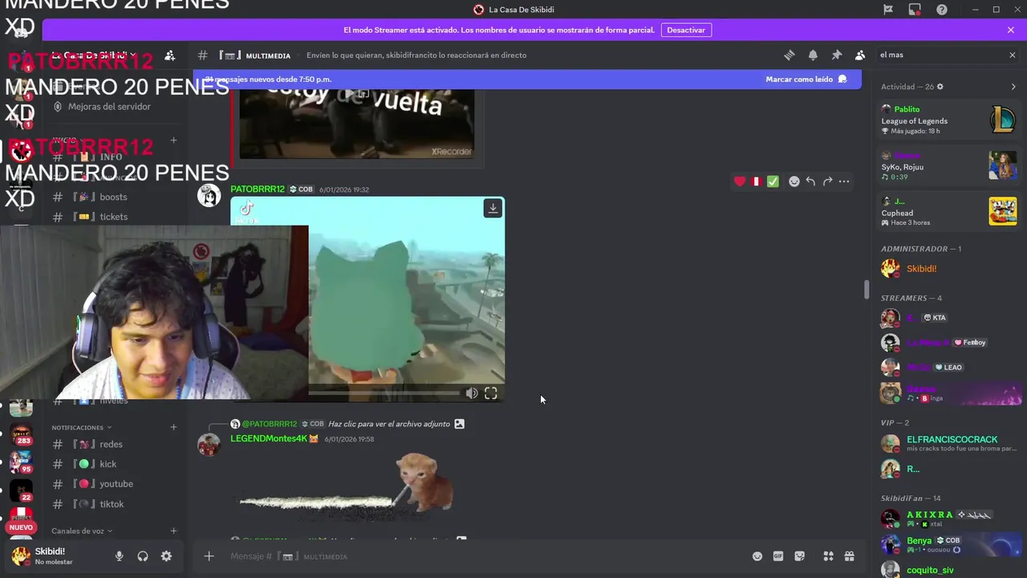
Task: Create channel in NOTIFICACIONES category
Action: 173,427
